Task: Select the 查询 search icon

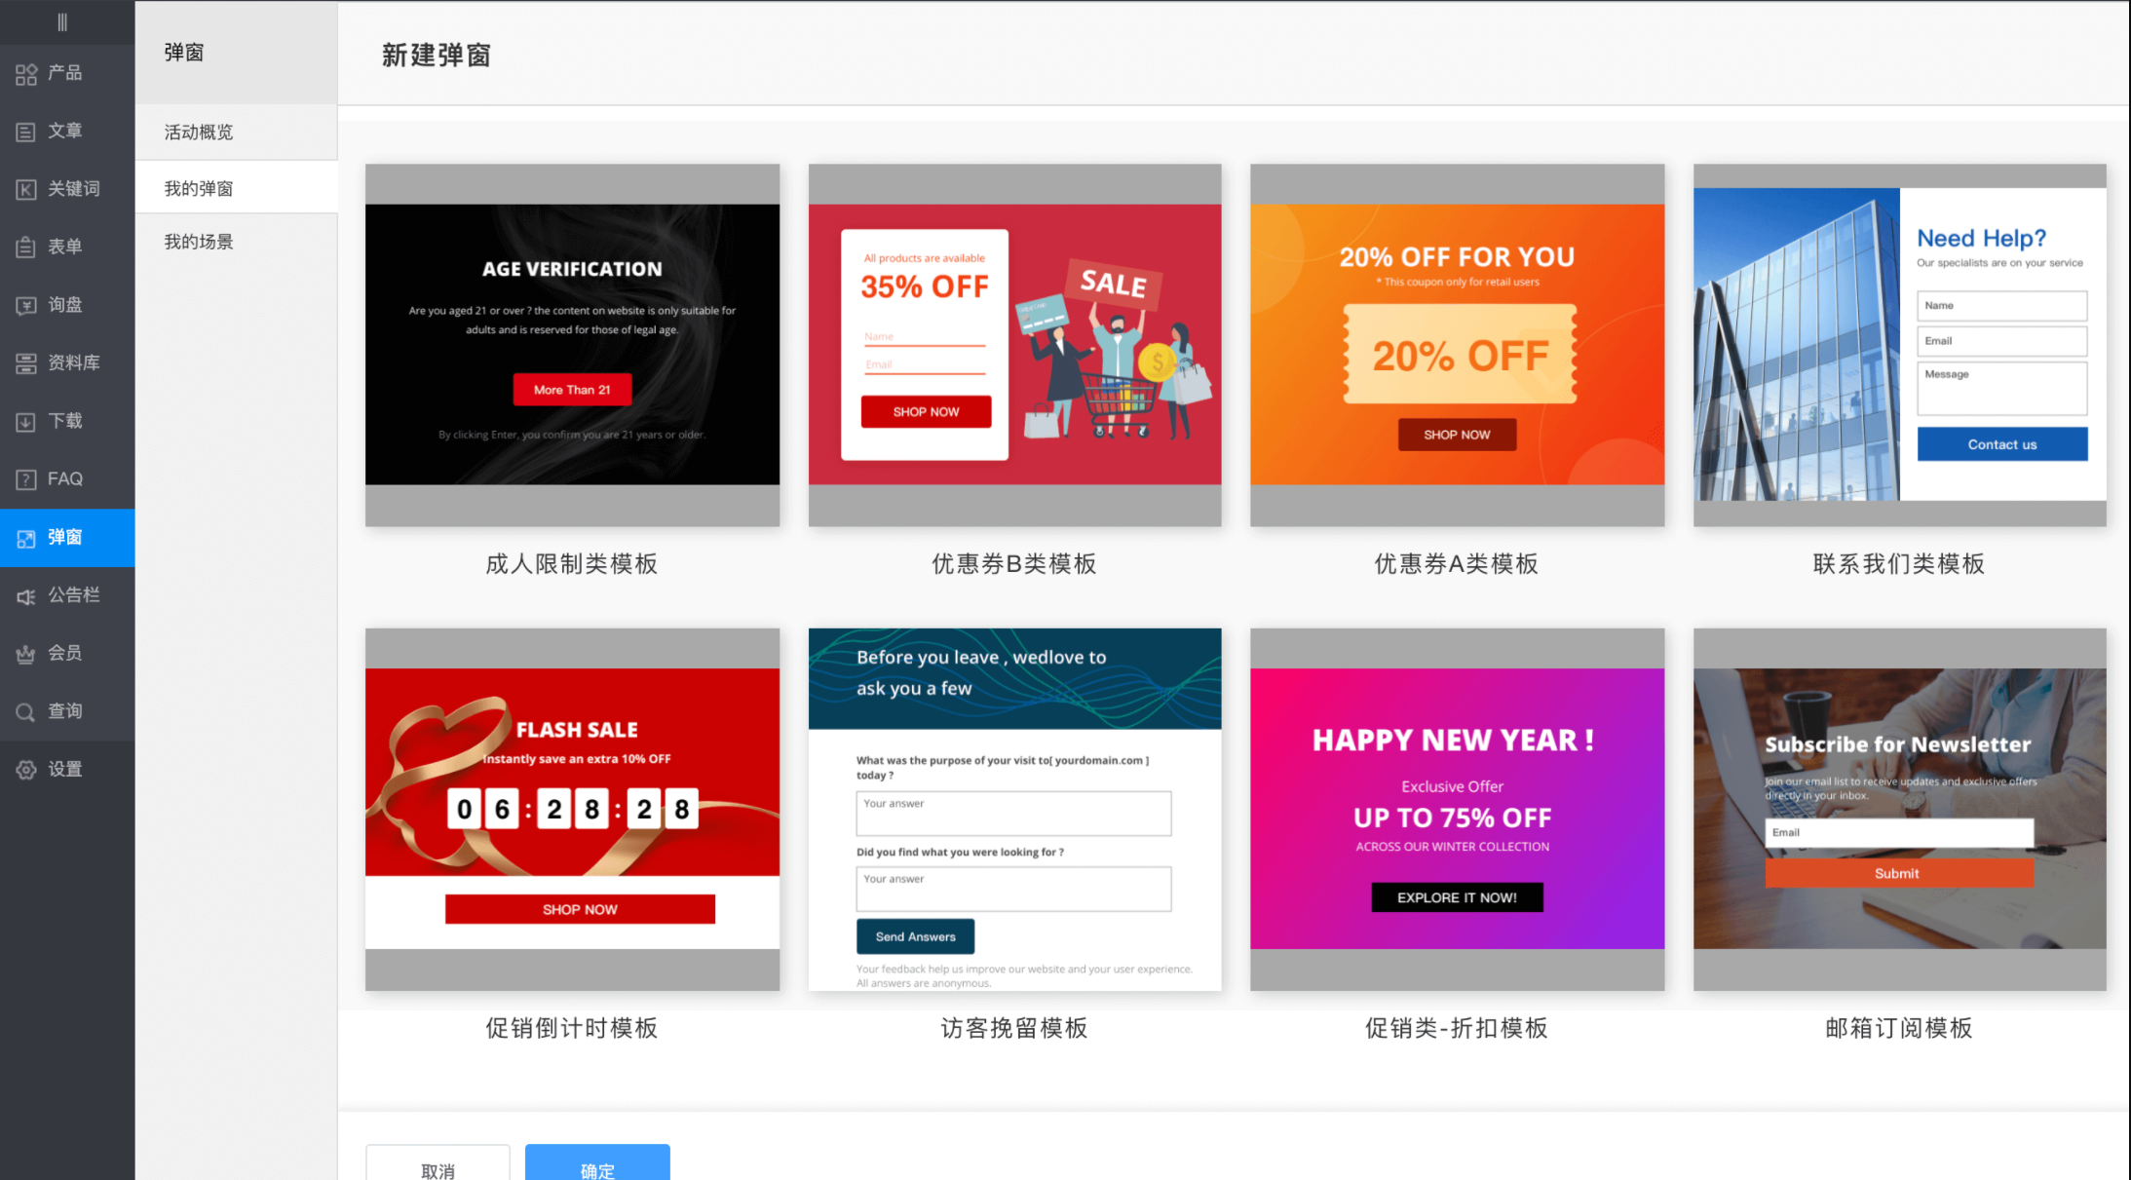Action: [x=65, y=710]
